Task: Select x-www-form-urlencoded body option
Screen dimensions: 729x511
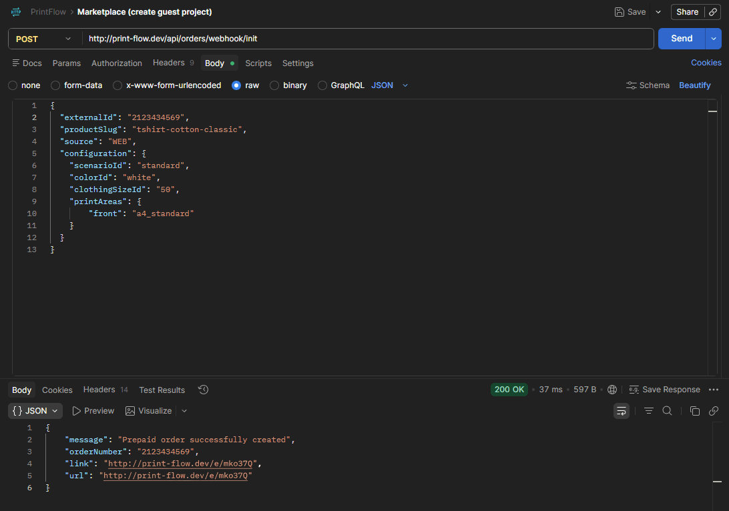Action: pos(117,85)
